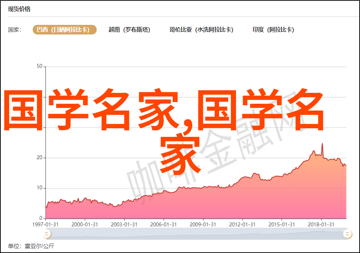Click the 现货价格 panel title
360x253 pixels.
click(19, 9)
